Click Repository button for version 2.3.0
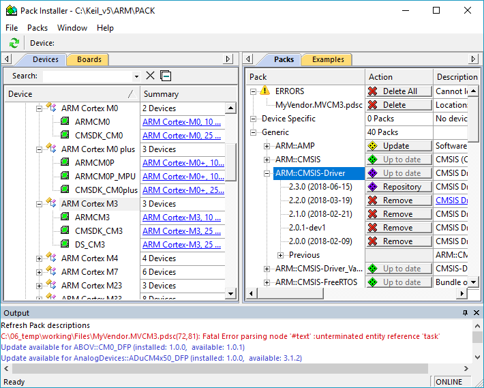Image resolution: width=484 pixels, height=388 pixels. click(399, 187)
